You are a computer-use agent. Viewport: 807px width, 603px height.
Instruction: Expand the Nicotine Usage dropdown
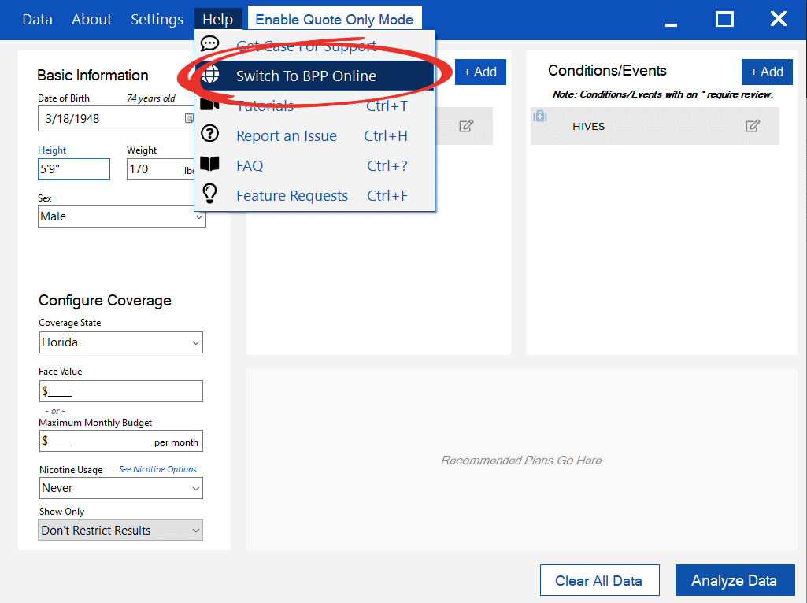pos(120,488)
